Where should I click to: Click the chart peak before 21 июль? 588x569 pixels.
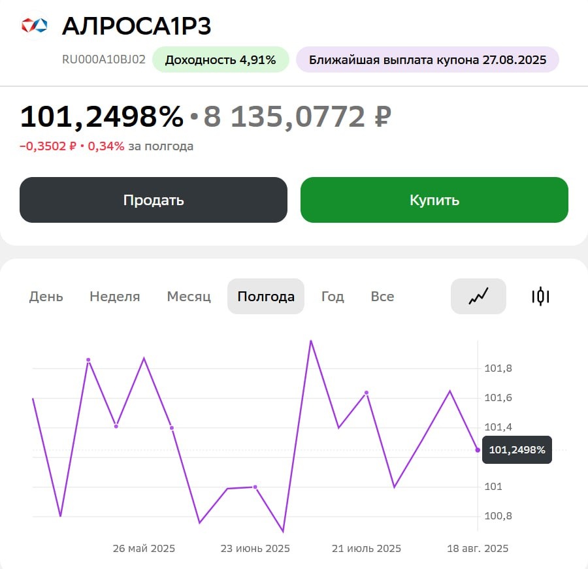pos(311,341)
